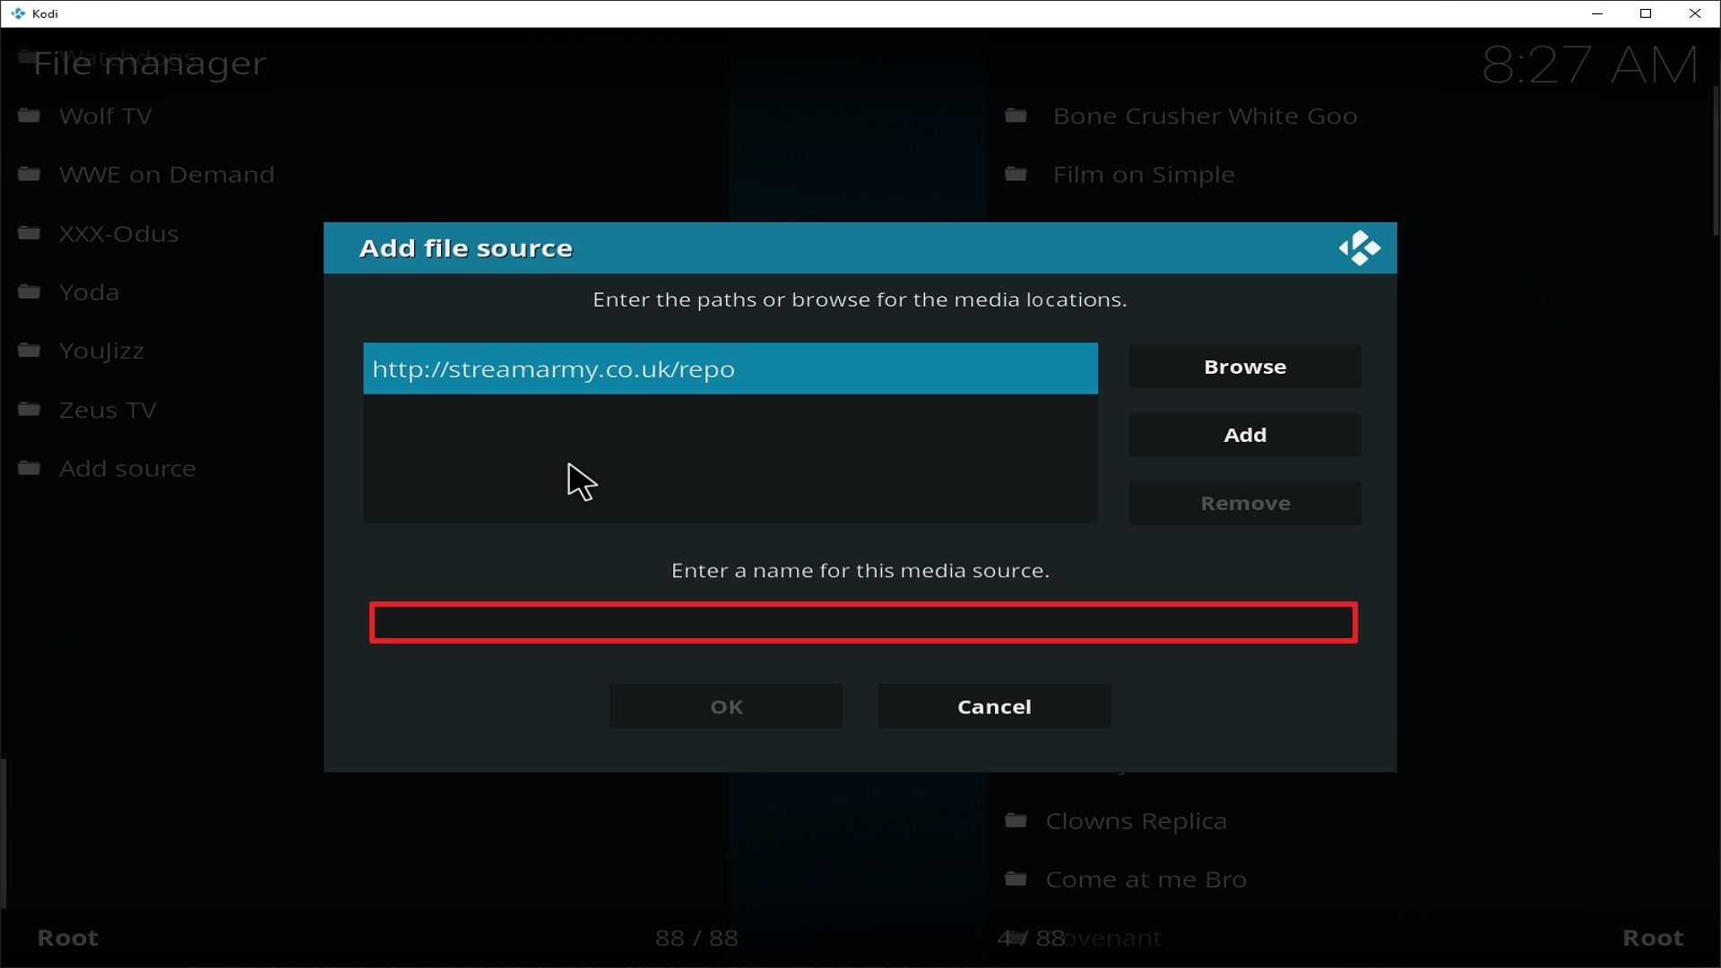The image size is (1721, 968).
Task: Select Bone Crusher White Goo label
Action: [x=1205, y=116]
